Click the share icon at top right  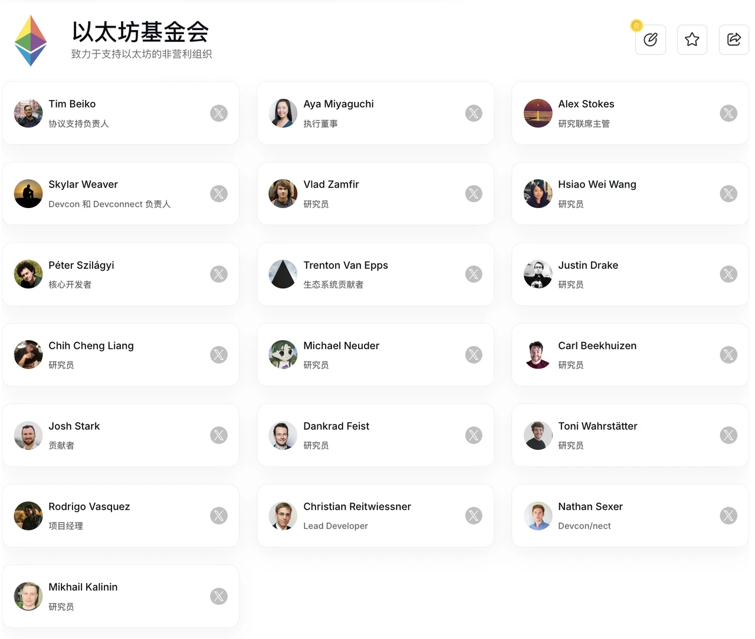click(733, 39)
